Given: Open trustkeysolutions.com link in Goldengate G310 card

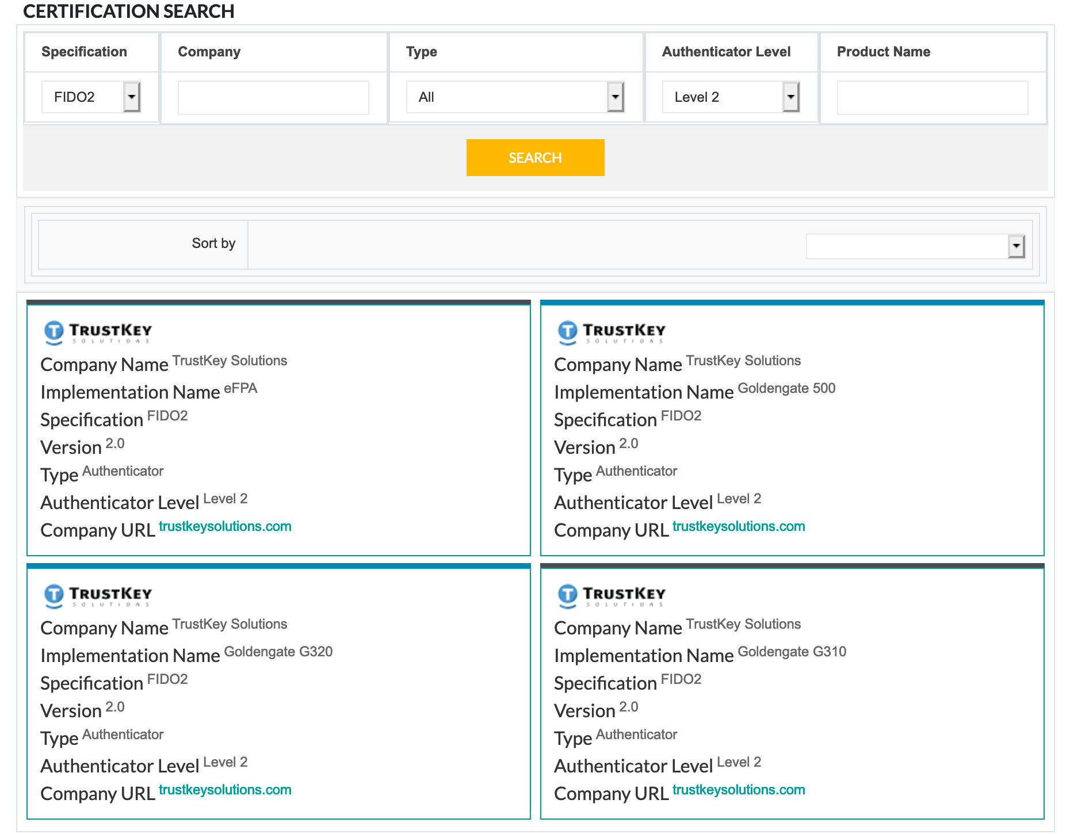Looking at the screenshot, I should click(739, 790).
